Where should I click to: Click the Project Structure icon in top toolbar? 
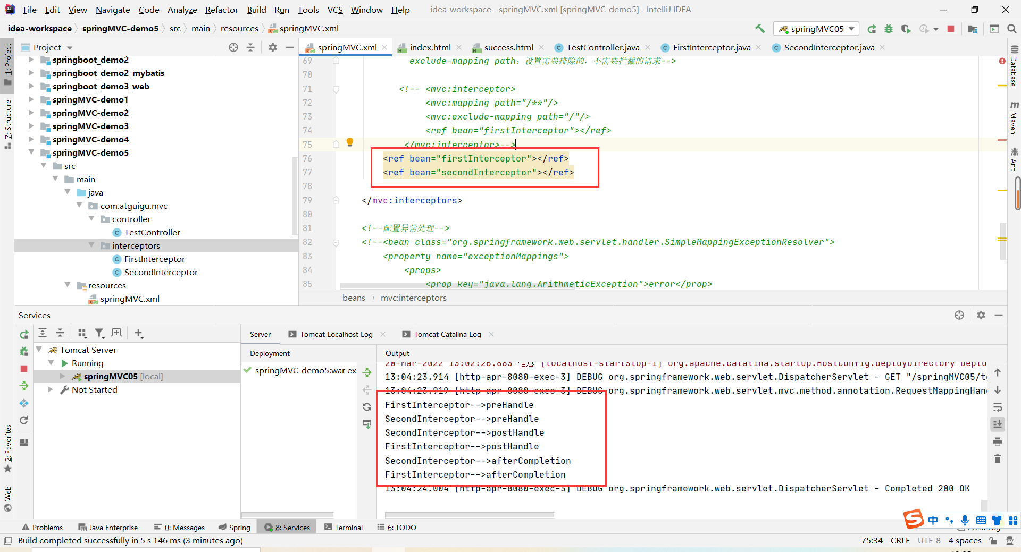coord(973,29)
